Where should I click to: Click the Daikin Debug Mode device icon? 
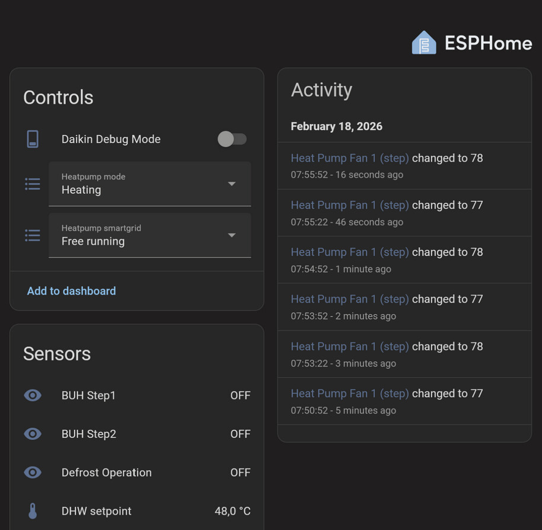click(33, 139)
